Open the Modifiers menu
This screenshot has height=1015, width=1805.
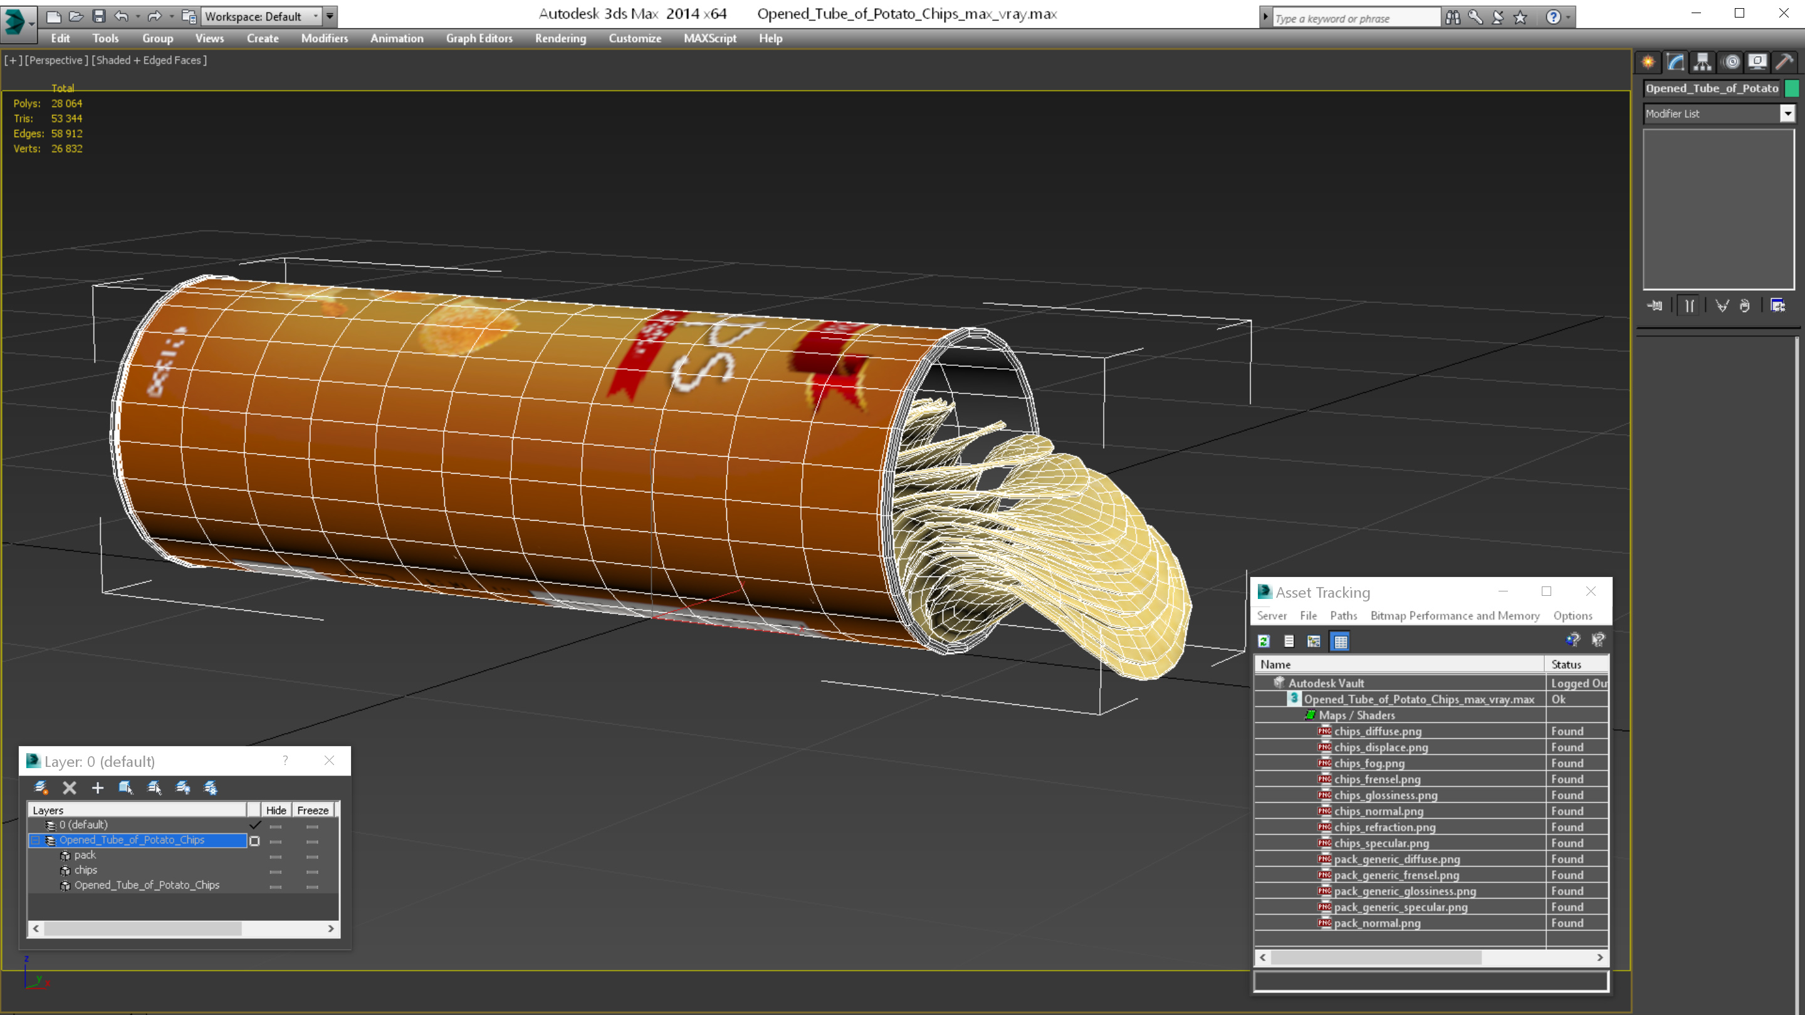click(325, 38)
